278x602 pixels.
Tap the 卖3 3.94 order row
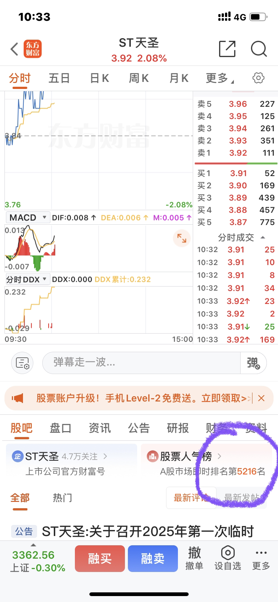tap(236, 128)
